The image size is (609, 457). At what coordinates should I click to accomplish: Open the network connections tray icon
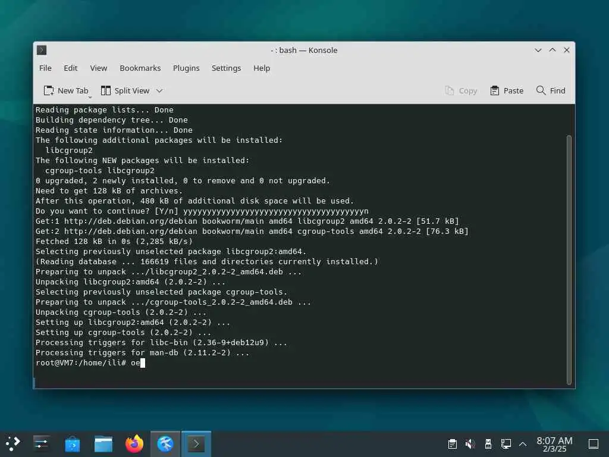click(506, 444)
